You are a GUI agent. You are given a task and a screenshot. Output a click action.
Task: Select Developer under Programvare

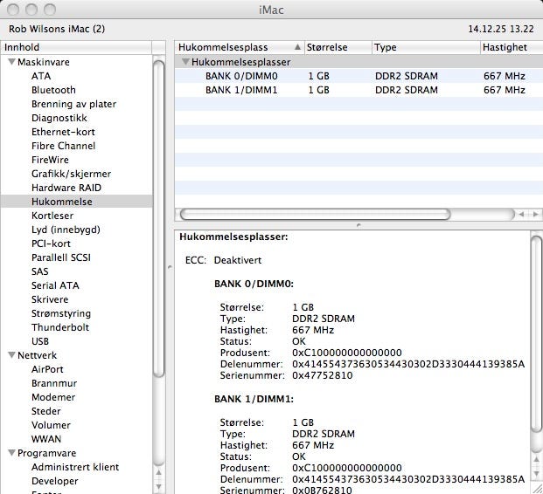pyautogui.click(x=54, y=481)
